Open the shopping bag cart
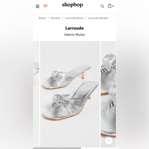Screen dimensions: 149x149 [x=110, y=6]
